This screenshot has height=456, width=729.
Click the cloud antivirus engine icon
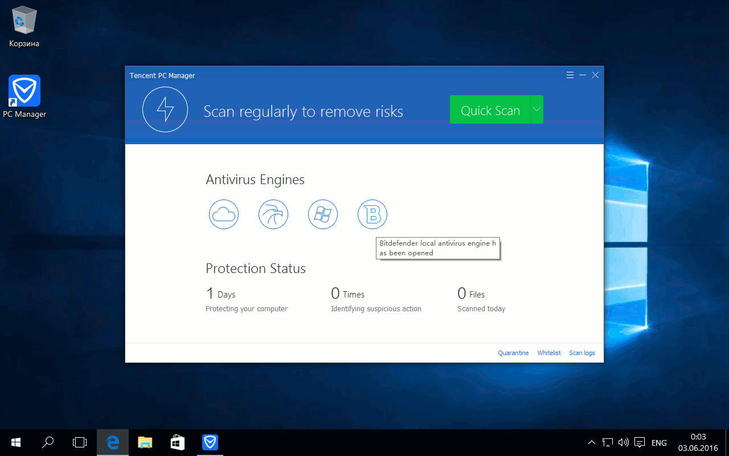pos(224,214)
